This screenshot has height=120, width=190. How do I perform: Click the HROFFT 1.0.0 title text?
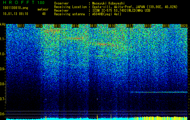24,2
